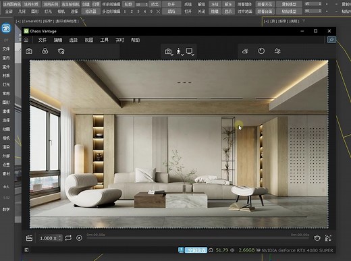This screenshot has width=351, height=261.
Task: Open the 视图 menu in Chaos Vantage
Action: tap(89, 40)
